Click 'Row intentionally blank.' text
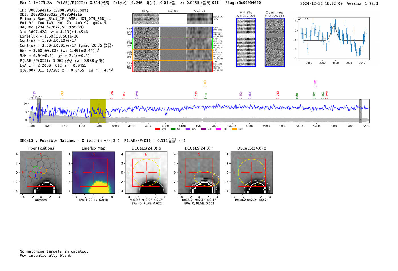Screen dimensions: 398x271 tap(46, 256)
